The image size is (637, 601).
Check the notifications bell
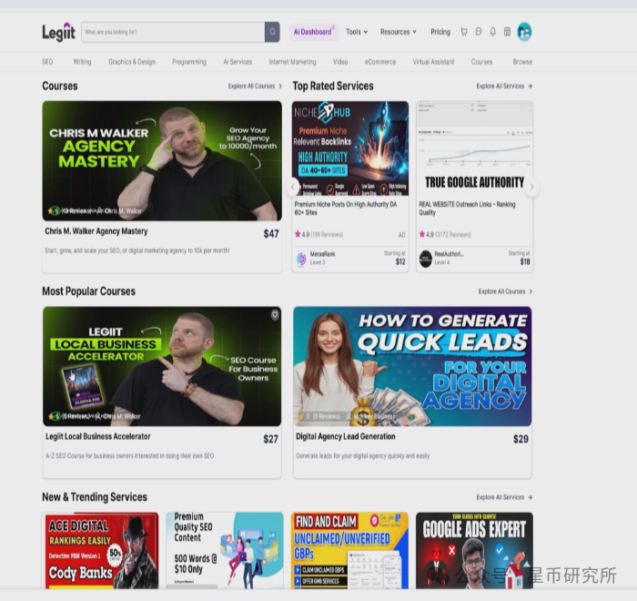[x=493, y=32]
